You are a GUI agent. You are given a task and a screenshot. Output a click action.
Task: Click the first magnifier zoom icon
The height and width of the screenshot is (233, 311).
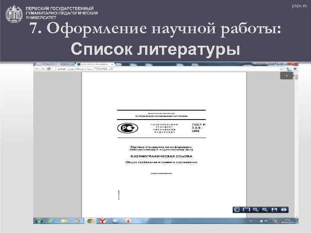click(255, 210)
